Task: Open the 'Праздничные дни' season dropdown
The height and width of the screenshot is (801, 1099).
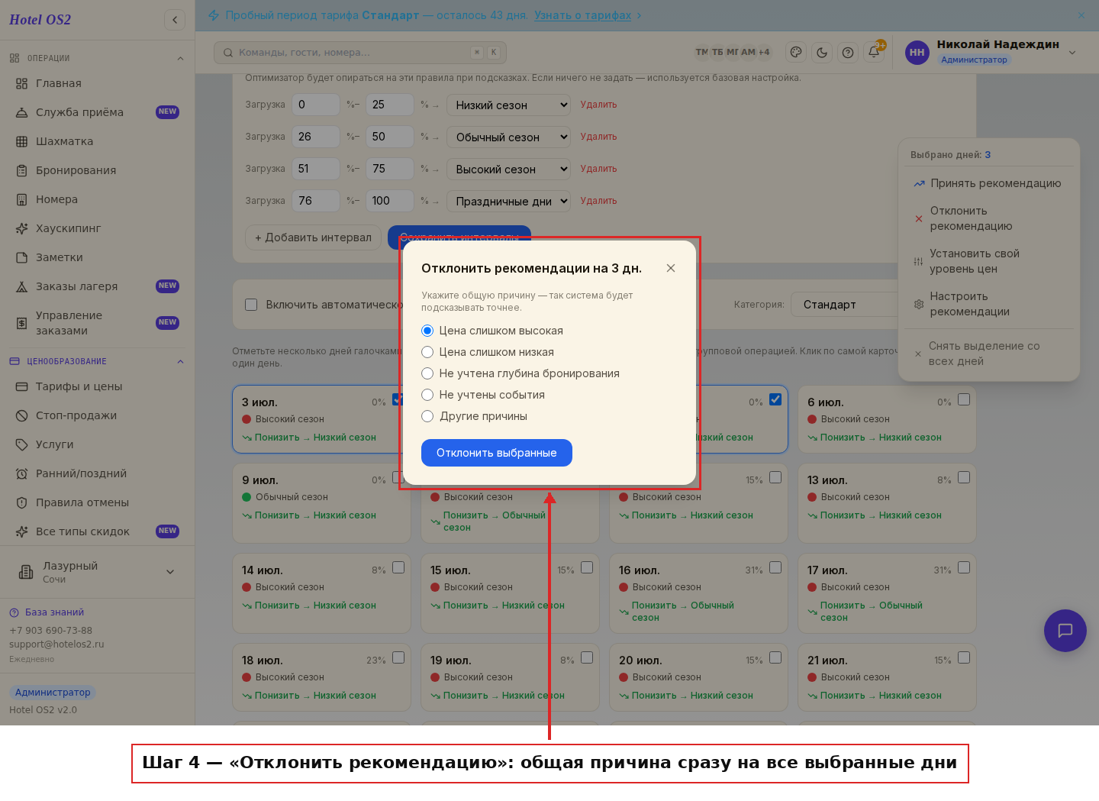Action: click(x=509, y=202)
